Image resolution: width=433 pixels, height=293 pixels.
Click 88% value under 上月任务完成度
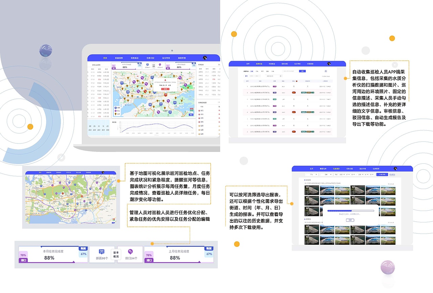pos(175,258)
